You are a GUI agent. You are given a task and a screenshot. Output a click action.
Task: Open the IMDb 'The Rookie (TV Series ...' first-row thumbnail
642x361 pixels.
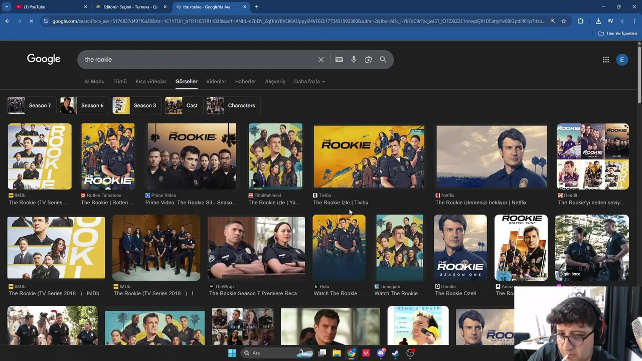pyautogui.click(x=40, y=156)
